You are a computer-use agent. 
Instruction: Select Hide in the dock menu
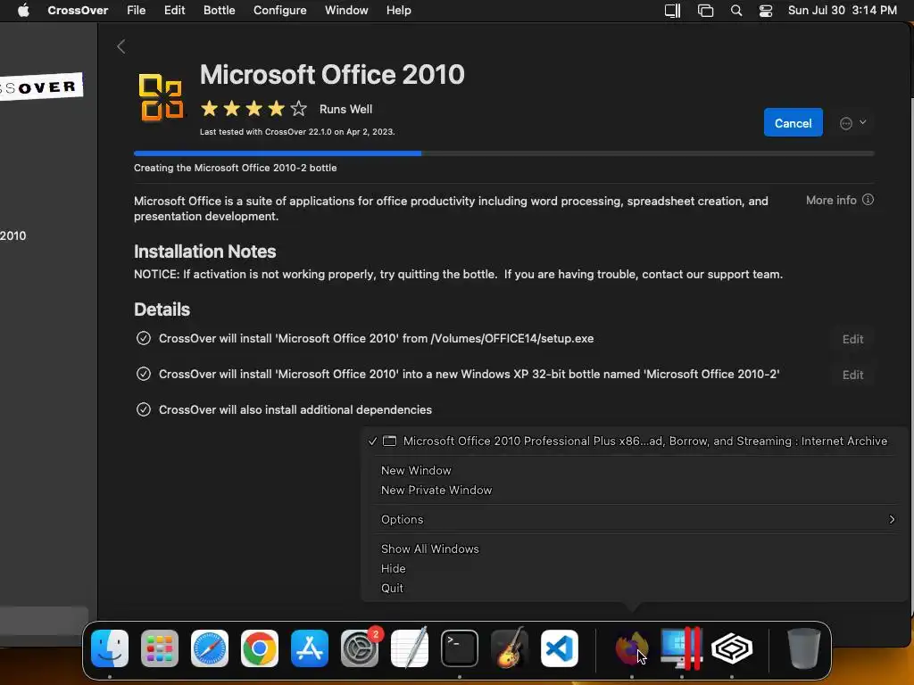(394, 568)
